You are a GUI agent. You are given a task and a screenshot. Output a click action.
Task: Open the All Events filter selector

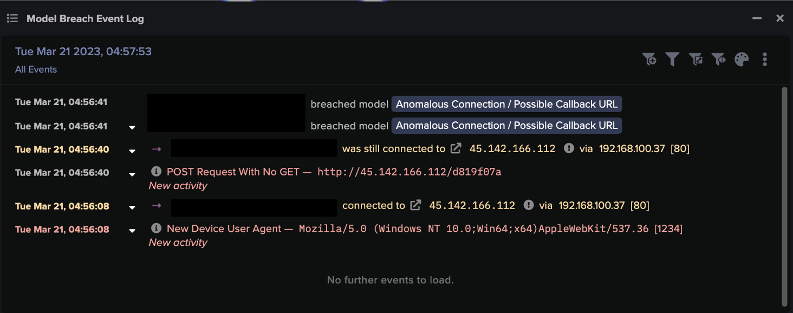tap(36, 69)
